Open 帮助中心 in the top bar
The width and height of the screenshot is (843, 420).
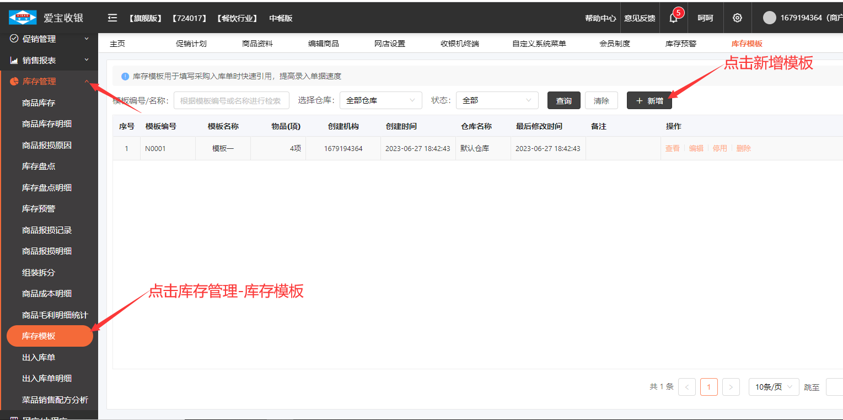click(601, 18)
